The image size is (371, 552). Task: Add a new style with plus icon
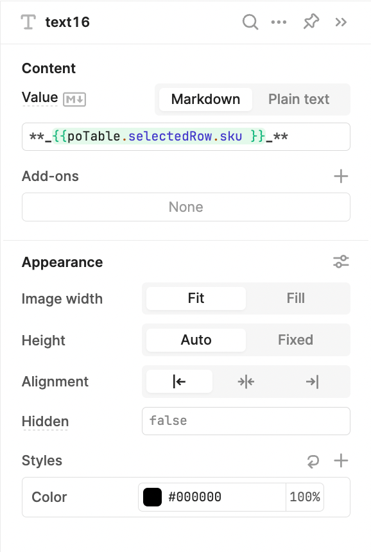point(341,460)
